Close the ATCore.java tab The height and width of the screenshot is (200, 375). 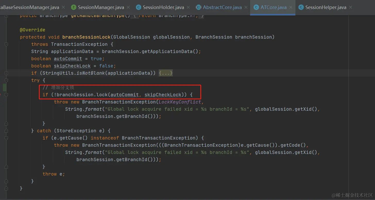click(x=291, y=7)
